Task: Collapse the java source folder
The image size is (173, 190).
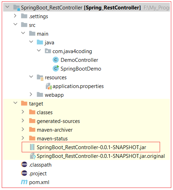Action: point(31,42)
